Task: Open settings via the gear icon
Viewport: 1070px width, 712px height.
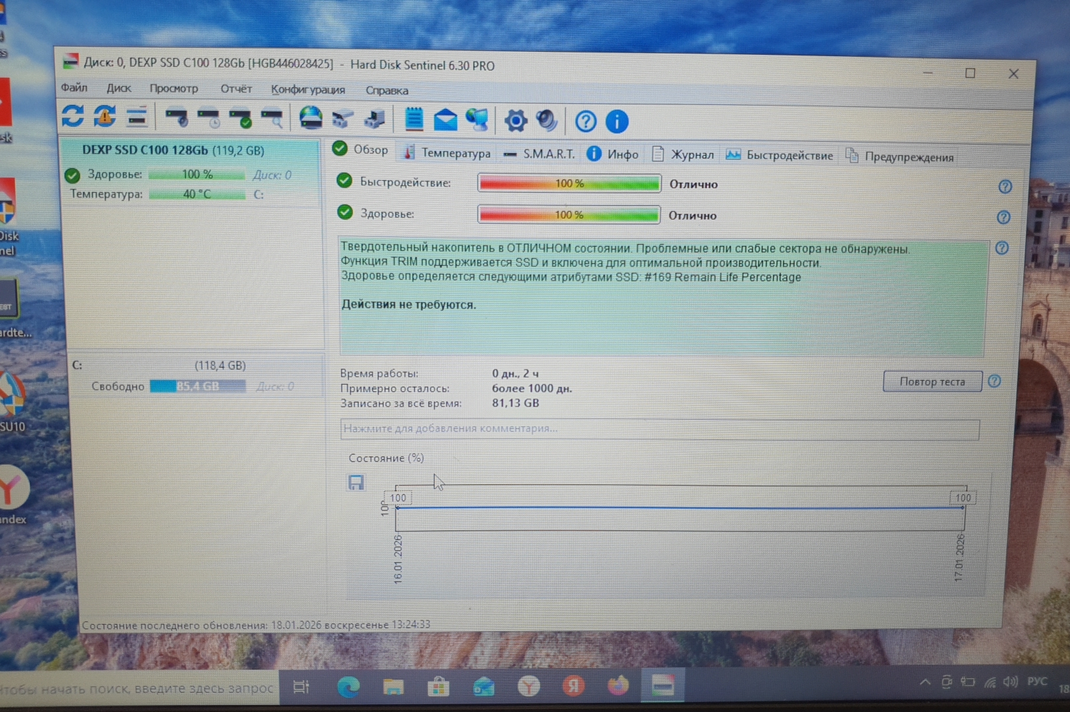Action: 515,121
